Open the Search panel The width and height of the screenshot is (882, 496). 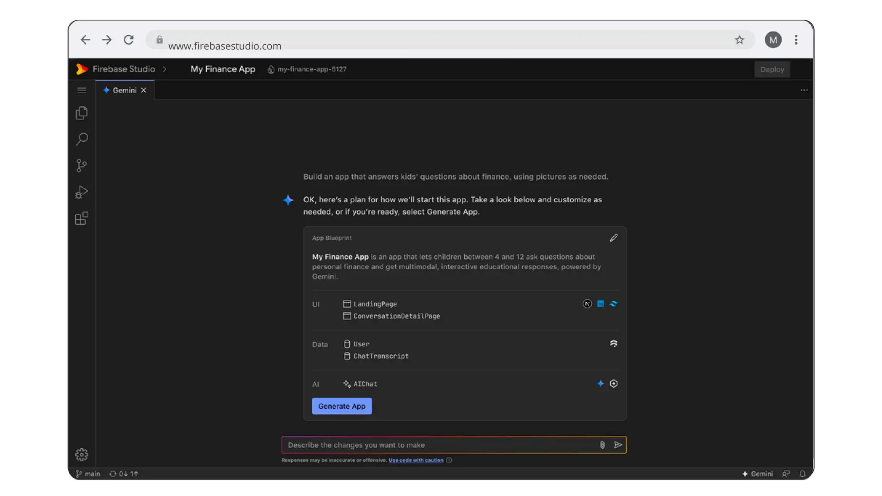[x=82, y=139]
